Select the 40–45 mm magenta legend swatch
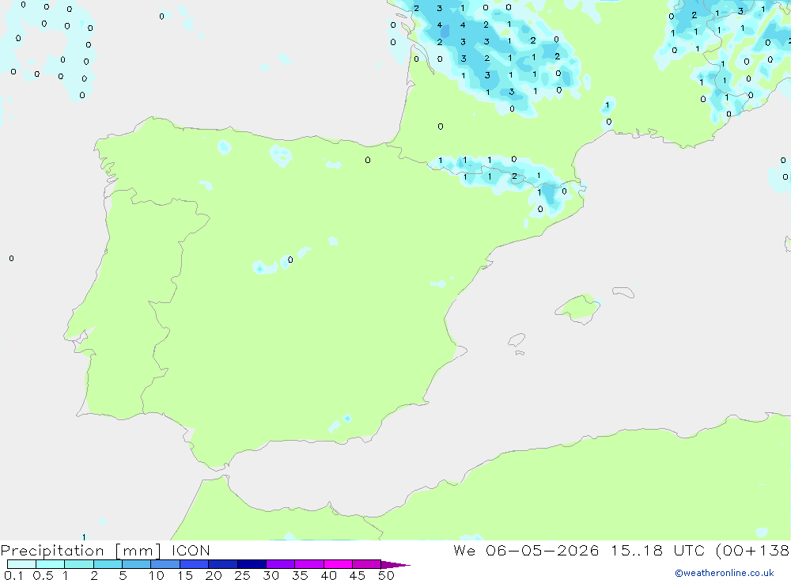 [338, 564]
